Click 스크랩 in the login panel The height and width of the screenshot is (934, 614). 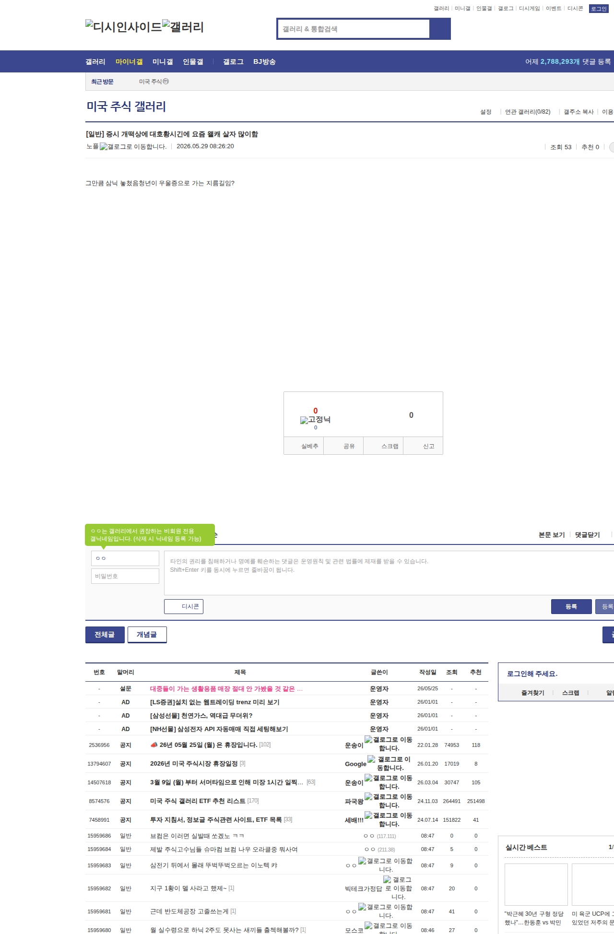(570, 693)
